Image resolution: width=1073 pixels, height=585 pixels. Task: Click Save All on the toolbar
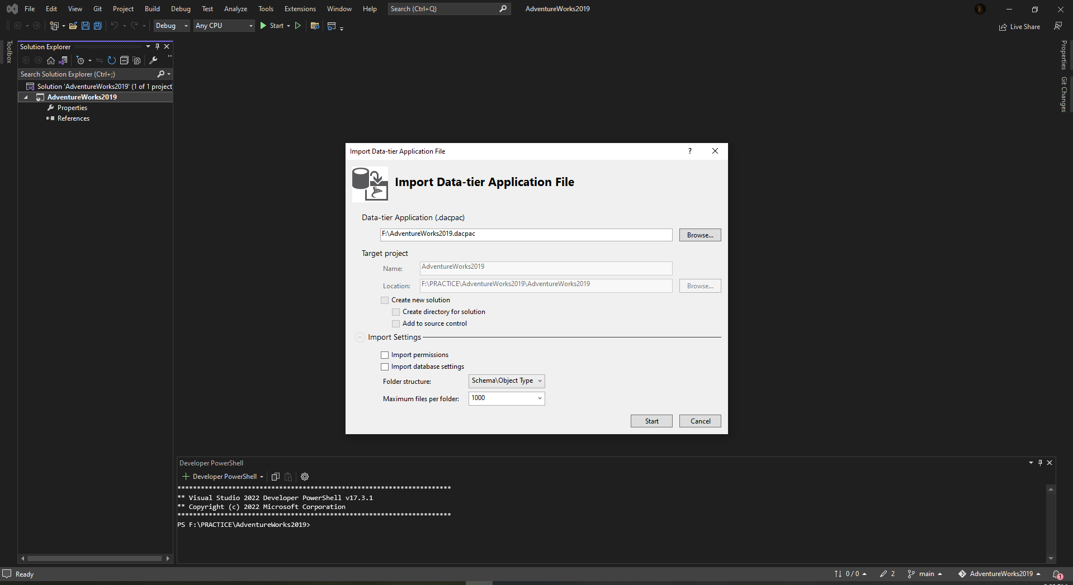point(97,26)
